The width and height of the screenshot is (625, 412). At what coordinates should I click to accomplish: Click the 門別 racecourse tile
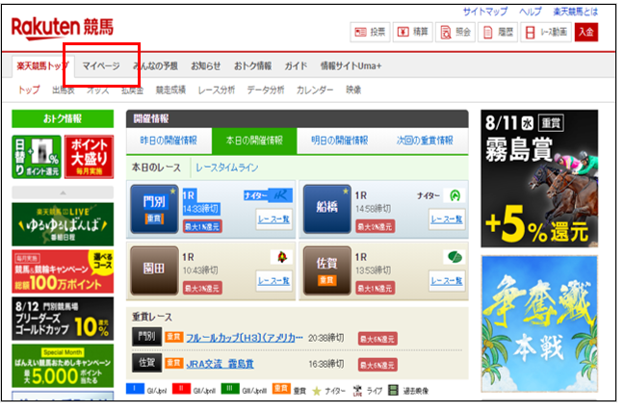(156, 211)
